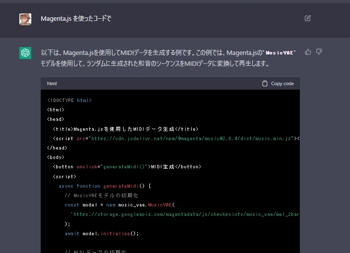
Task: Click the await model.initialize() line
Action: coord(102,234)
